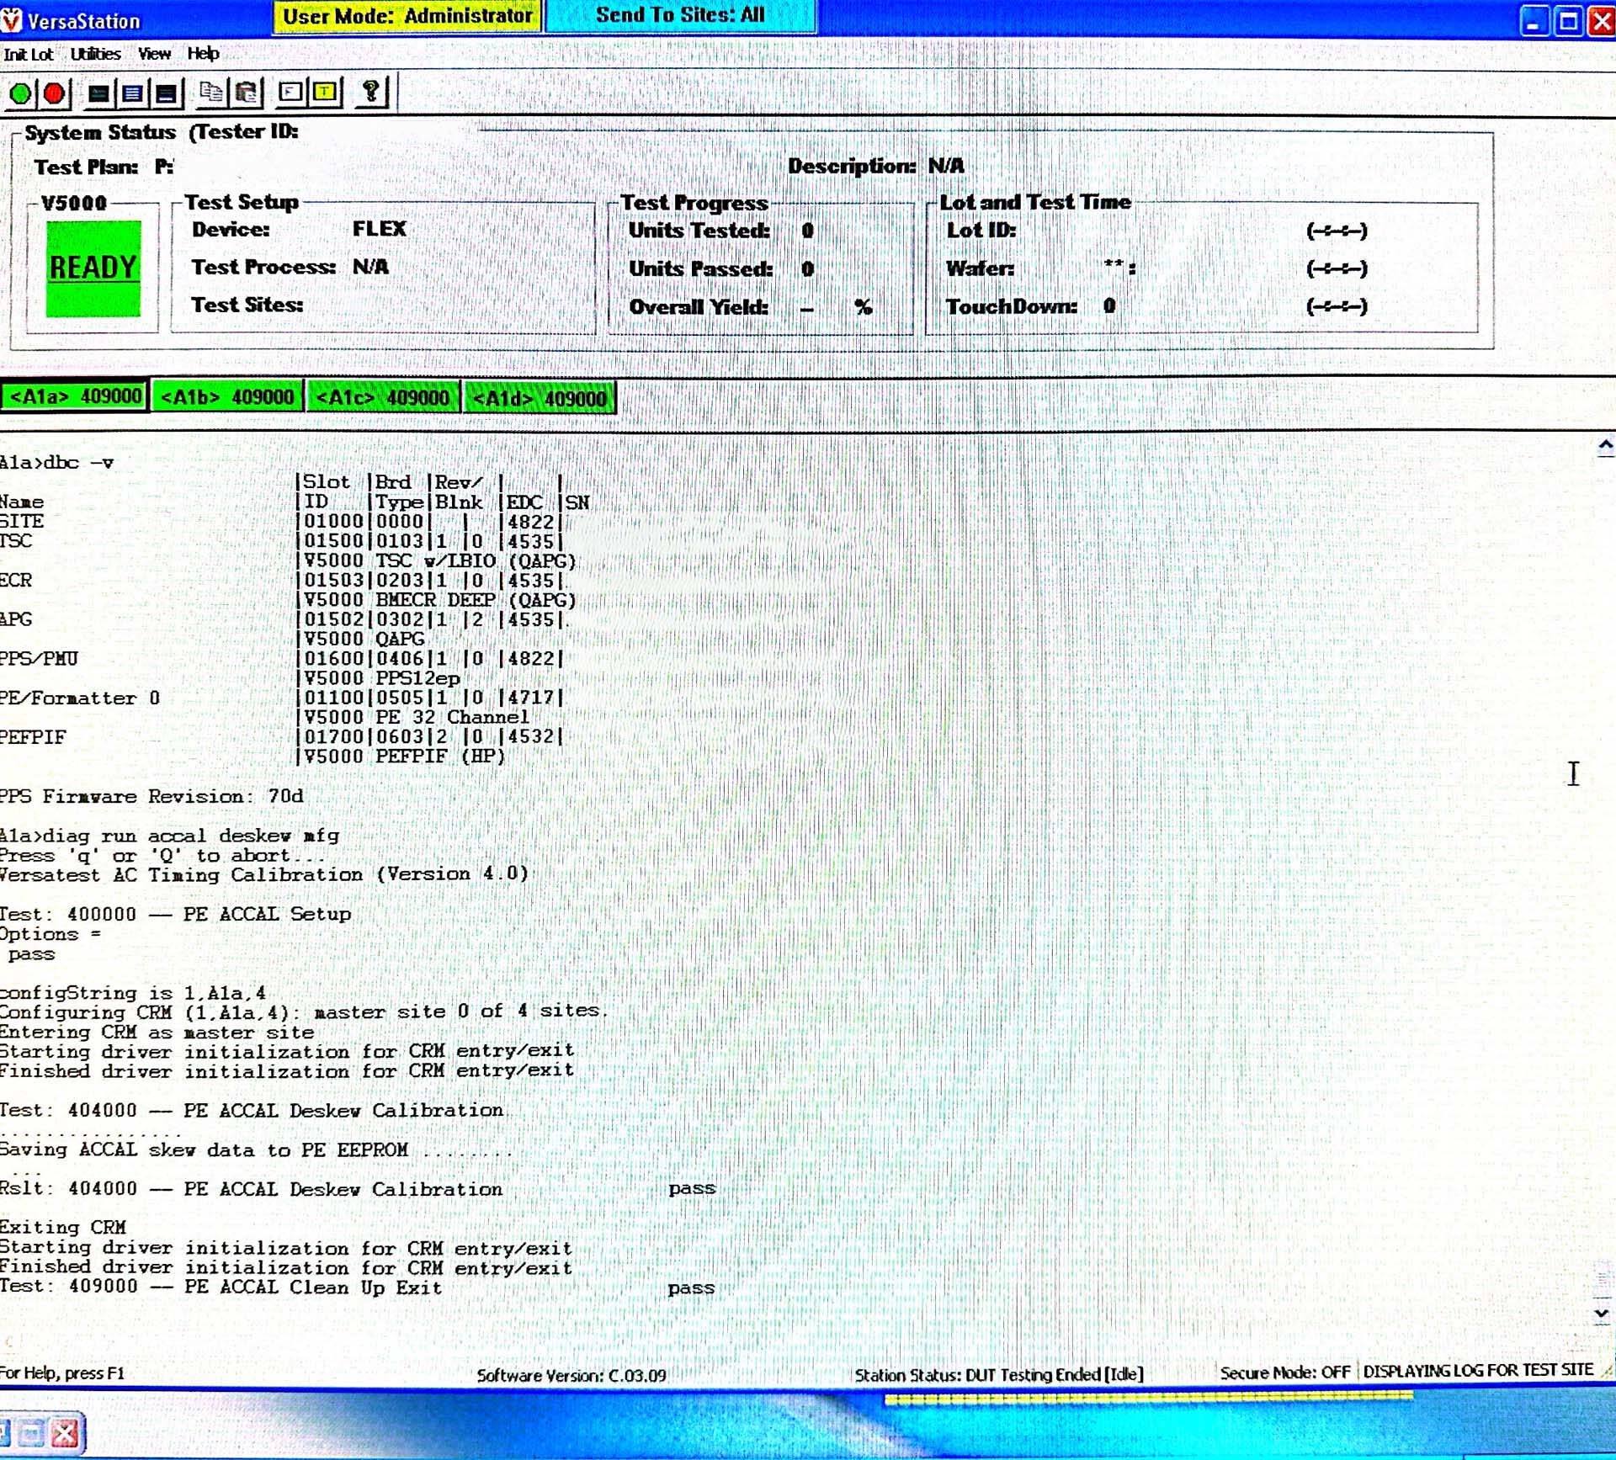Open the Utilities menu
The width and height of the screenshot is (1616, 1460).
tap(95, 54)
